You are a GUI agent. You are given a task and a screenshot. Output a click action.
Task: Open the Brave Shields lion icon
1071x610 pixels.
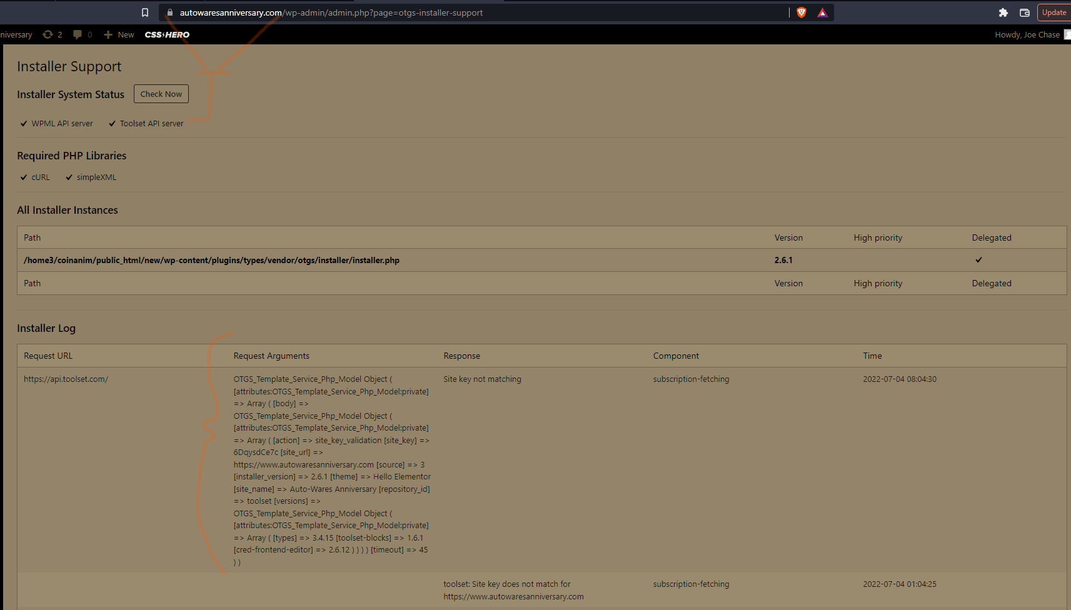(802, 12)
